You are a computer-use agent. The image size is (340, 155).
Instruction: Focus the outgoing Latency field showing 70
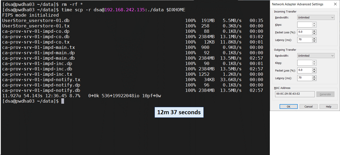pyautogui.click(x=304, y=78)
